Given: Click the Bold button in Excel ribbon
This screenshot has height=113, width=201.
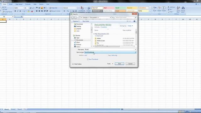Looking at the screenshot, I should click(15, 11).
